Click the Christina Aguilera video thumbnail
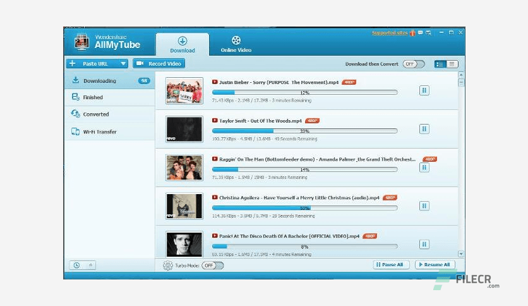This screenshot has width=528, height=306. [x=184, y=206]
